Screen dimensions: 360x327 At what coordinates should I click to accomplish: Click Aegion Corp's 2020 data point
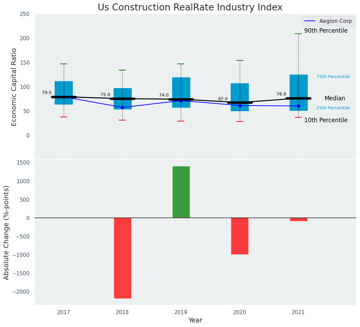[x=239, y=106]
